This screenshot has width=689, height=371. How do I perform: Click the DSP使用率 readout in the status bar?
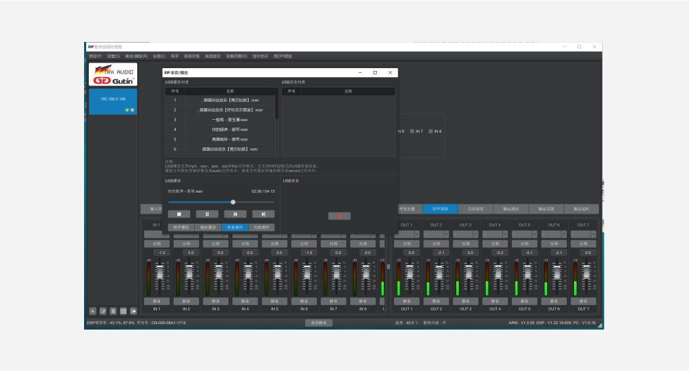[110, 323]
